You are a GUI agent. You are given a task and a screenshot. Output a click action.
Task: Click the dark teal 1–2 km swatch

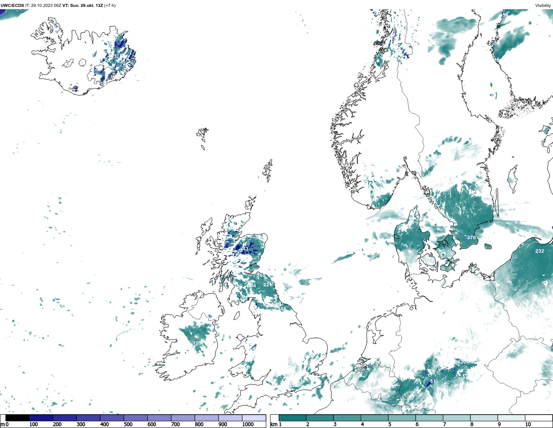tap(292, 418)
